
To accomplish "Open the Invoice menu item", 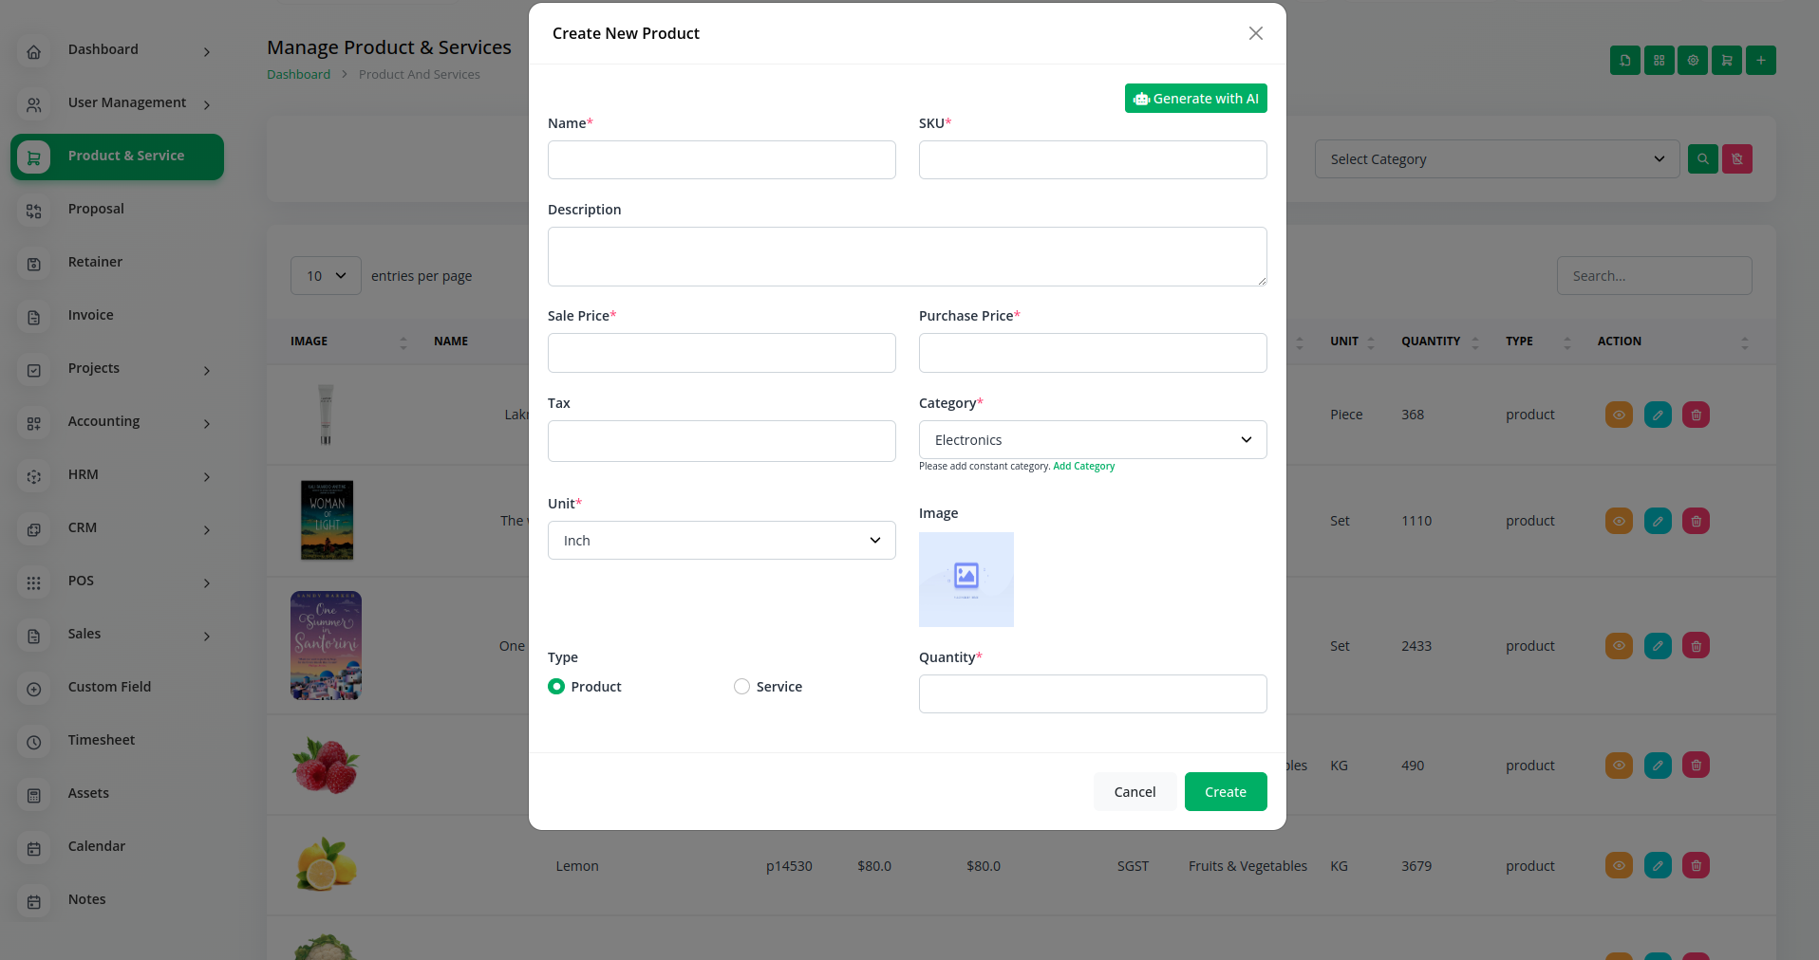I will tap(91, 315).
